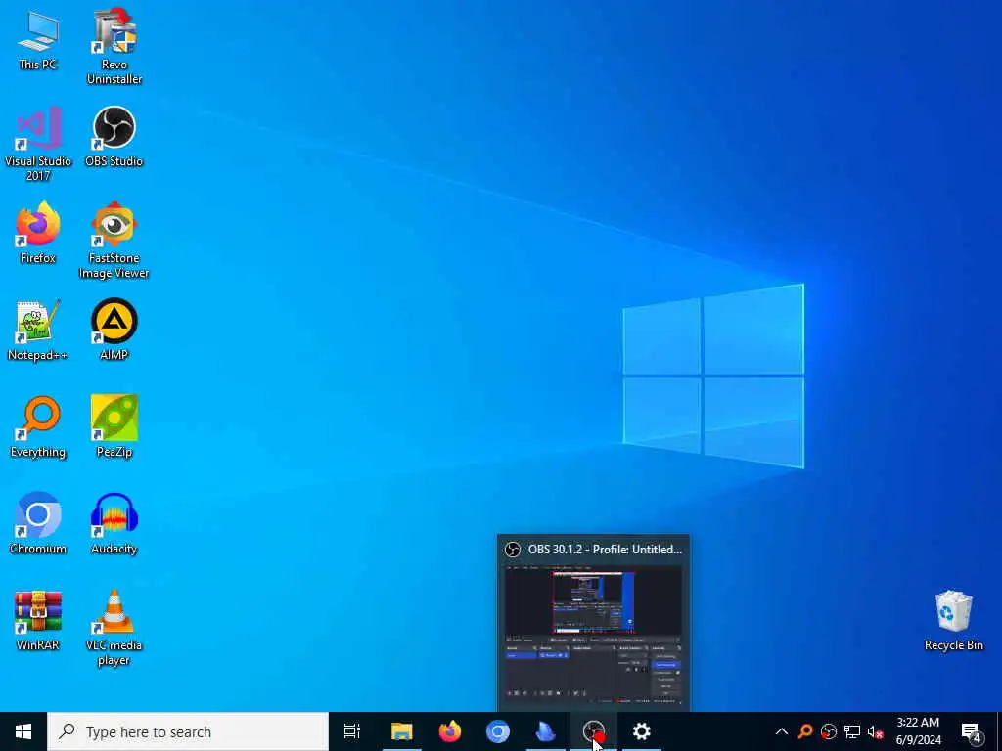Click the OBS 30.1.2 window preview thumbnail
The width and height of the screenshot is (1002, 751).
coord(594,634)
